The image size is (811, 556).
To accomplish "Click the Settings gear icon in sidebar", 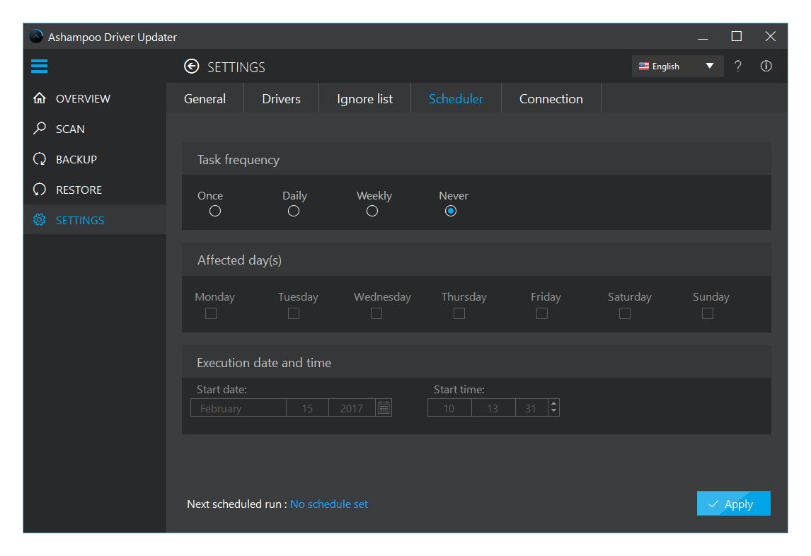I will pyautogui.click(x=40, y=219).
